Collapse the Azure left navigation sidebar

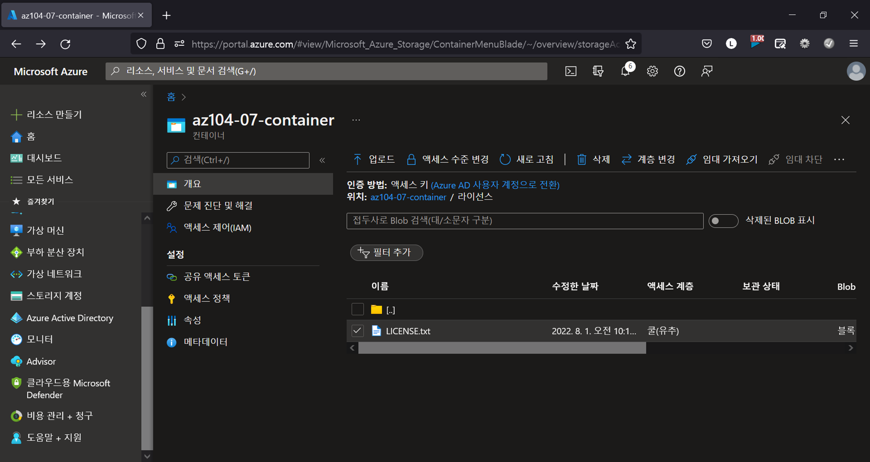(144, 94)
